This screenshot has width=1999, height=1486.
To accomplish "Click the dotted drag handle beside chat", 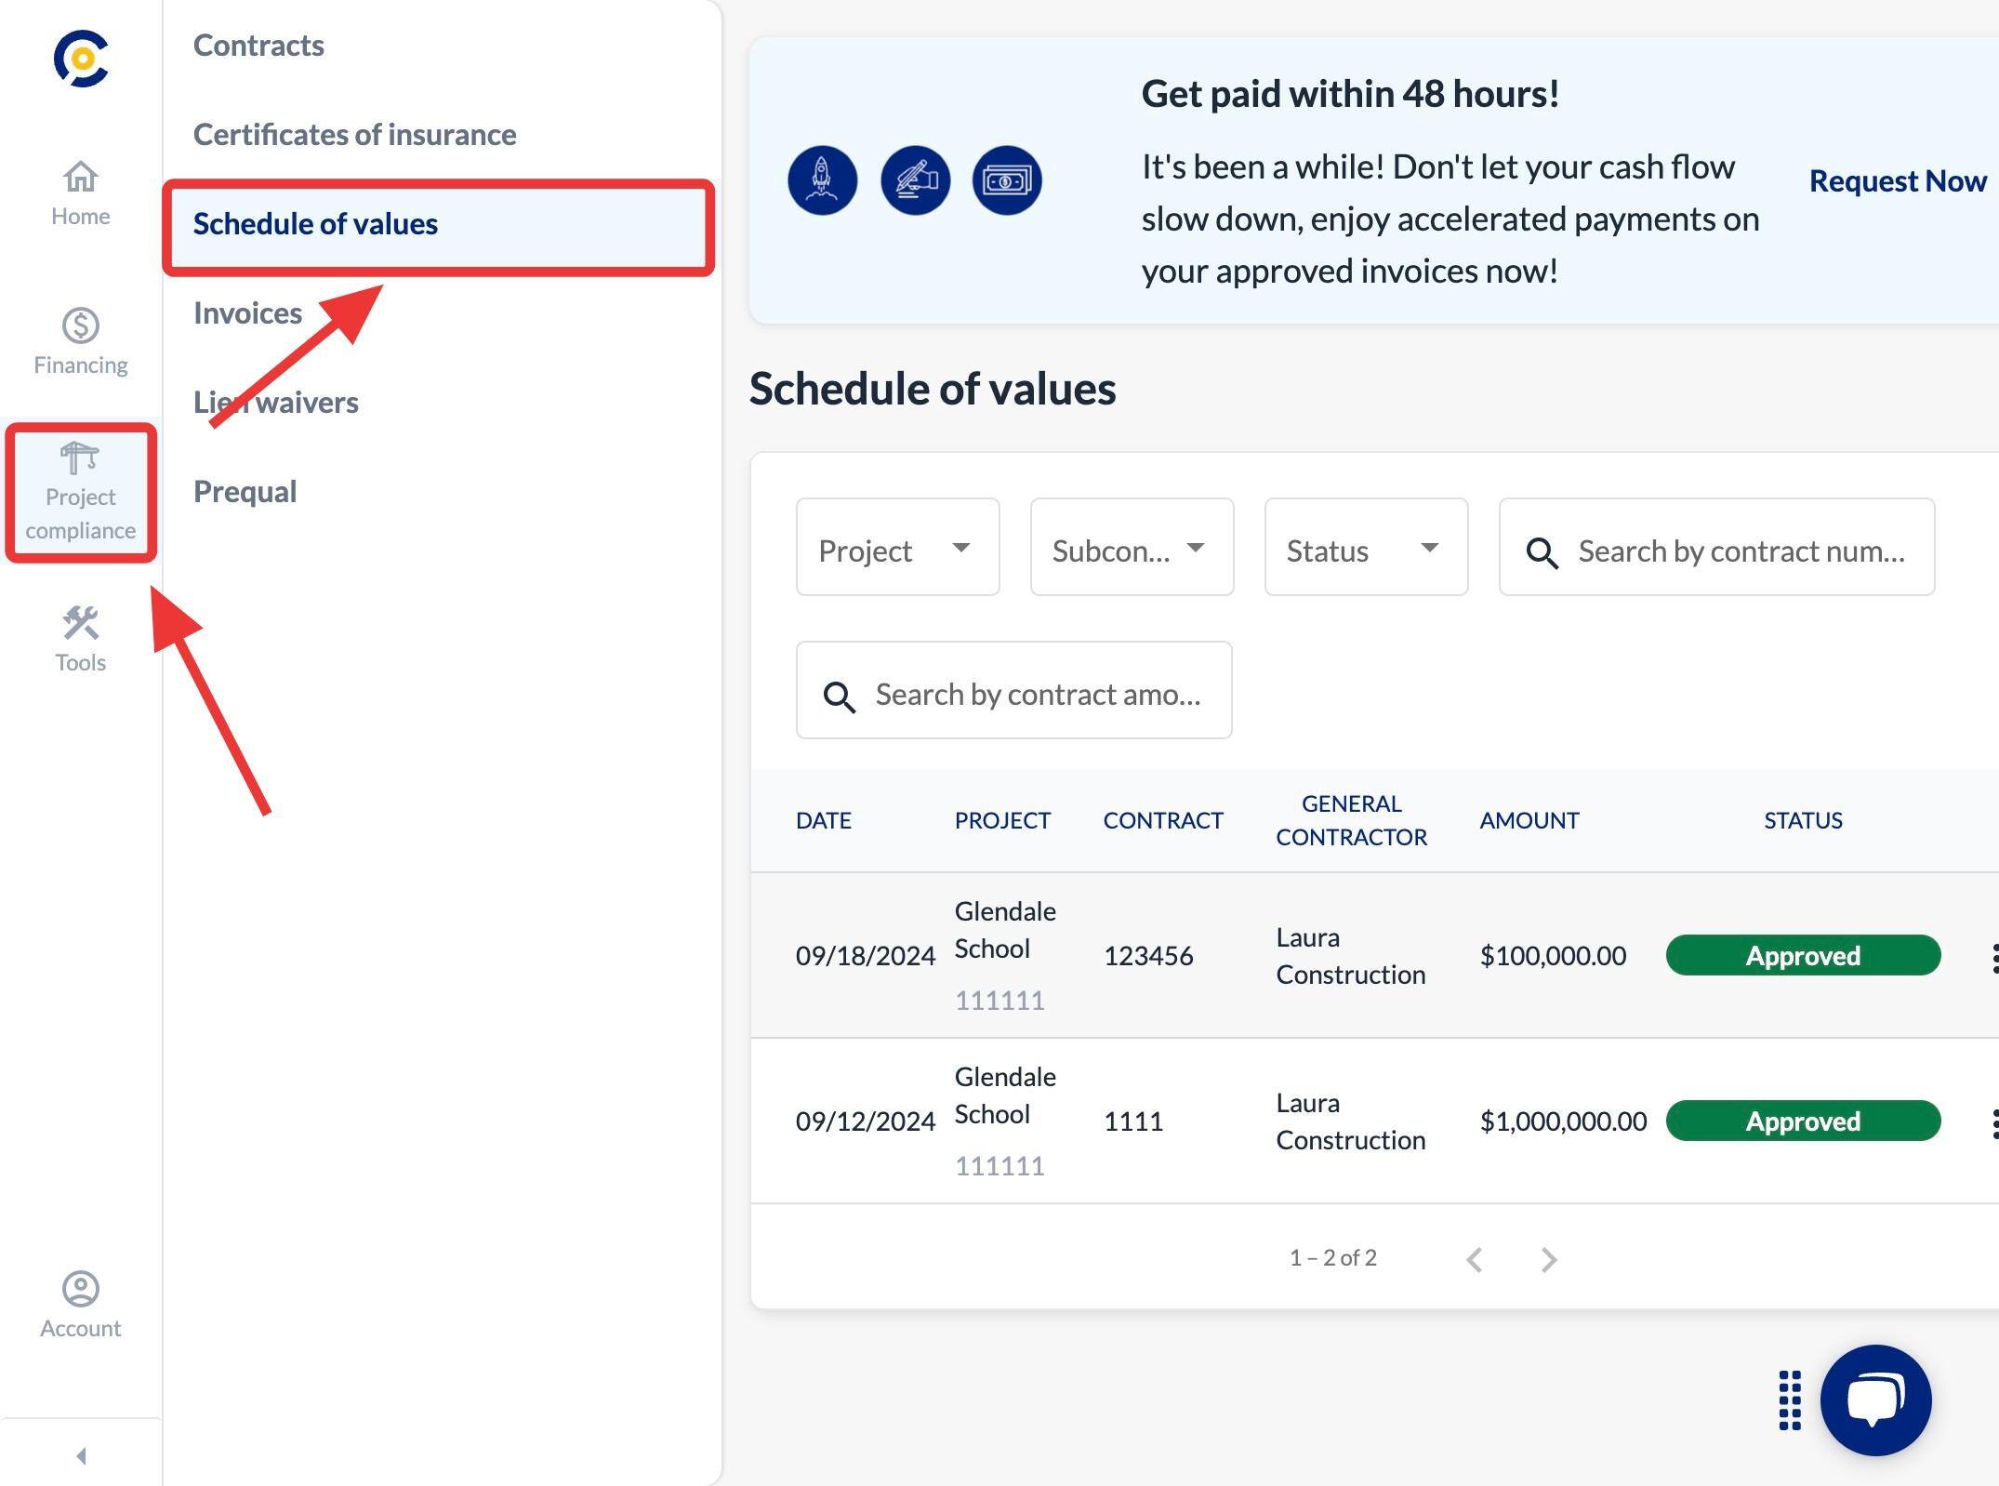I will tap(1790, 1400).
